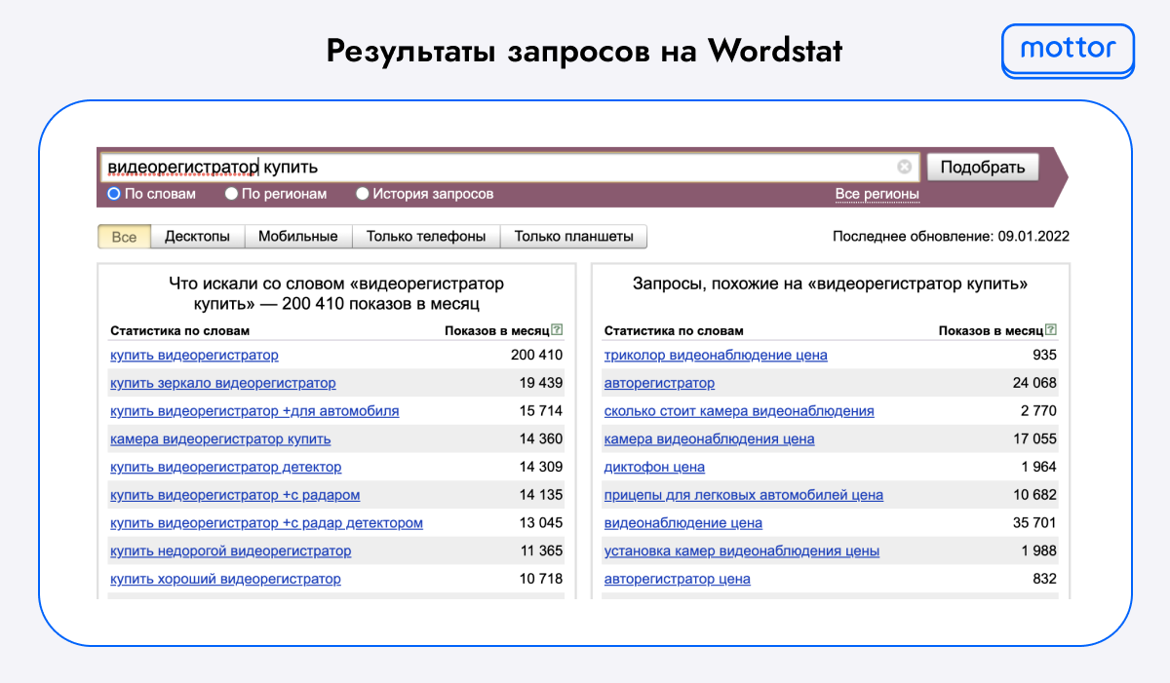Click right 'Статистика по словам' column header

pos(674,330)
